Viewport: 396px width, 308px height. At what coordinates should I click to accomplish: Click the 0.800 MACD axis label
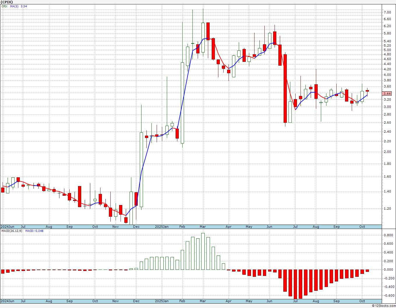click(388, 235)
